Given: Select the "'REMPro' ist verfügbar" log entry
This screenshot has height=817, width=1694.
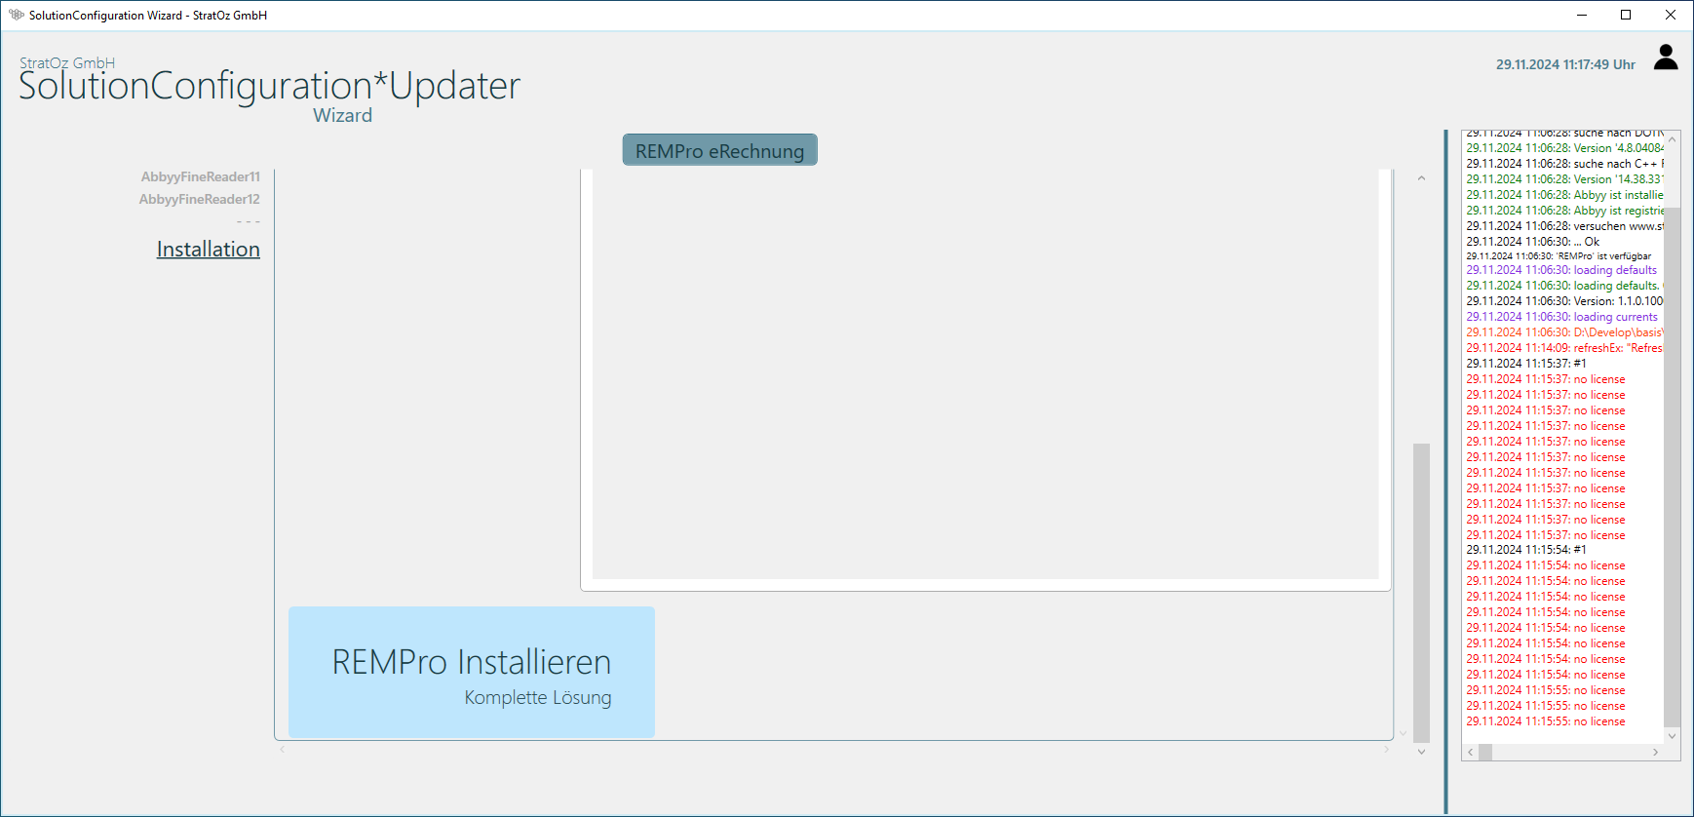Looking at the screenshot, I should coord(1558,256).
